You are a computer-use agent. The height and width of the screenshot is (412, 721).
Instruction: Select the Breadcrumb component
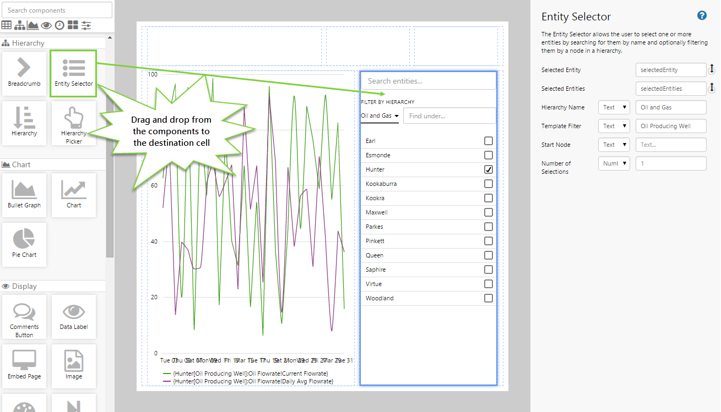[24, 73]
